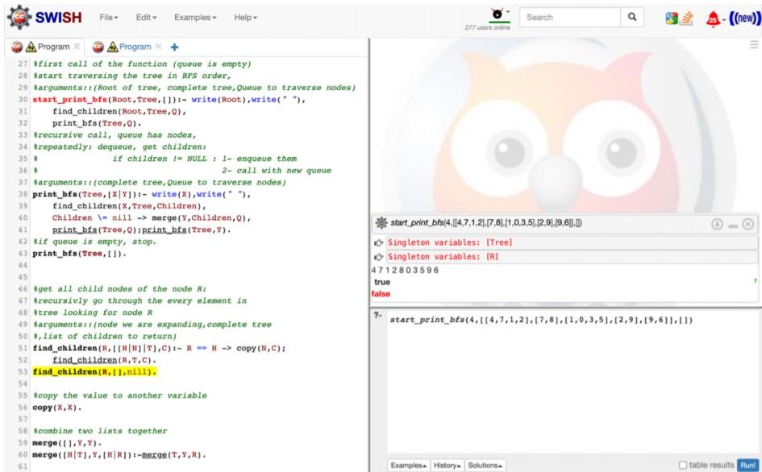Click code line 30 start_print_bfs definition
Image resolution: width=762 pixels, height=472 pixels.
[x=169, y=100]
